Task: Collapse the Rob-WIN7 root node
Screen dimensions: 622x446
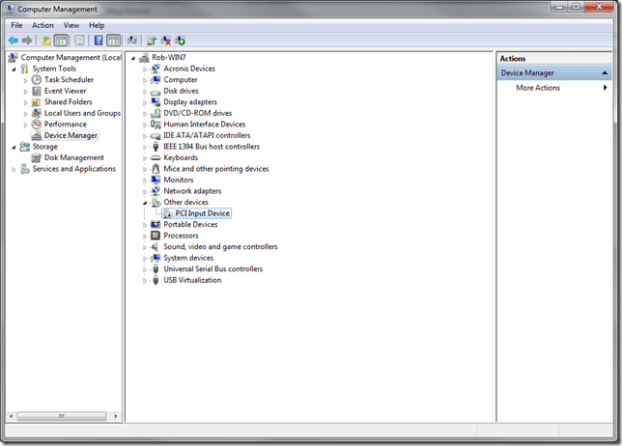Action: point(133,58)
